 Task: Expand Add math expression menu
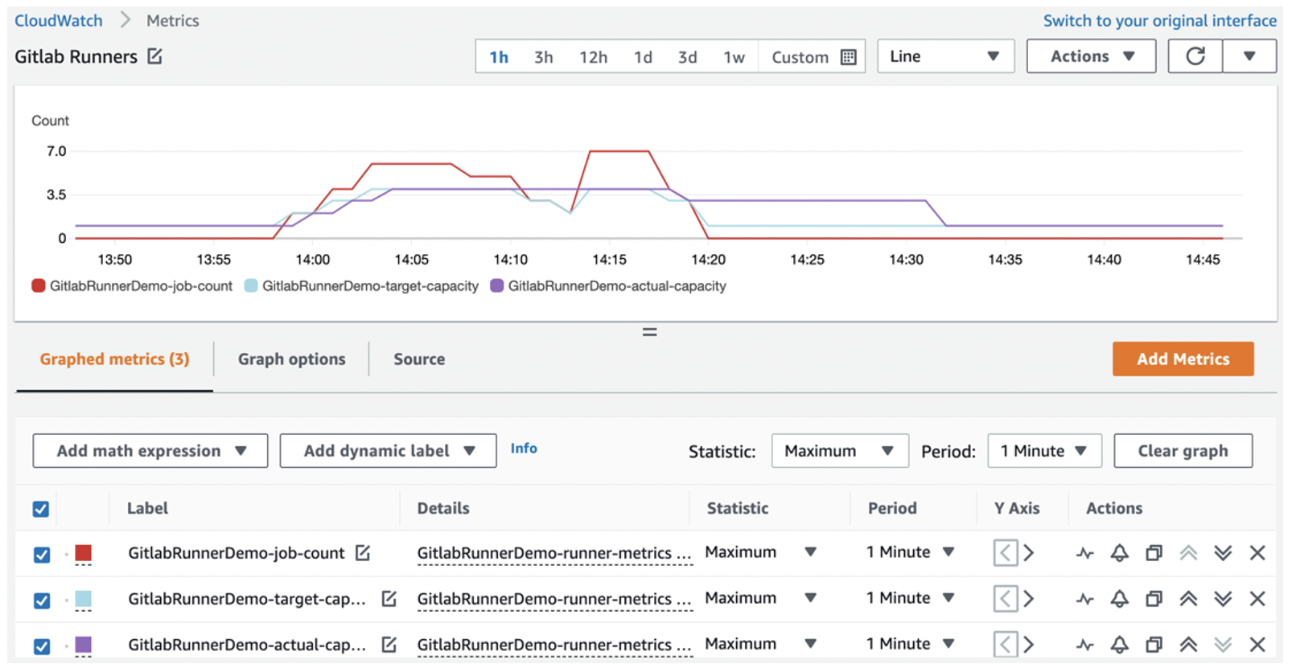pyautogui.click(x=150, y=451)
